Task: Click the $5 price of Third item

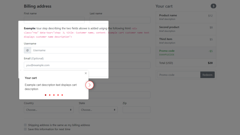Action: (211, 39)
